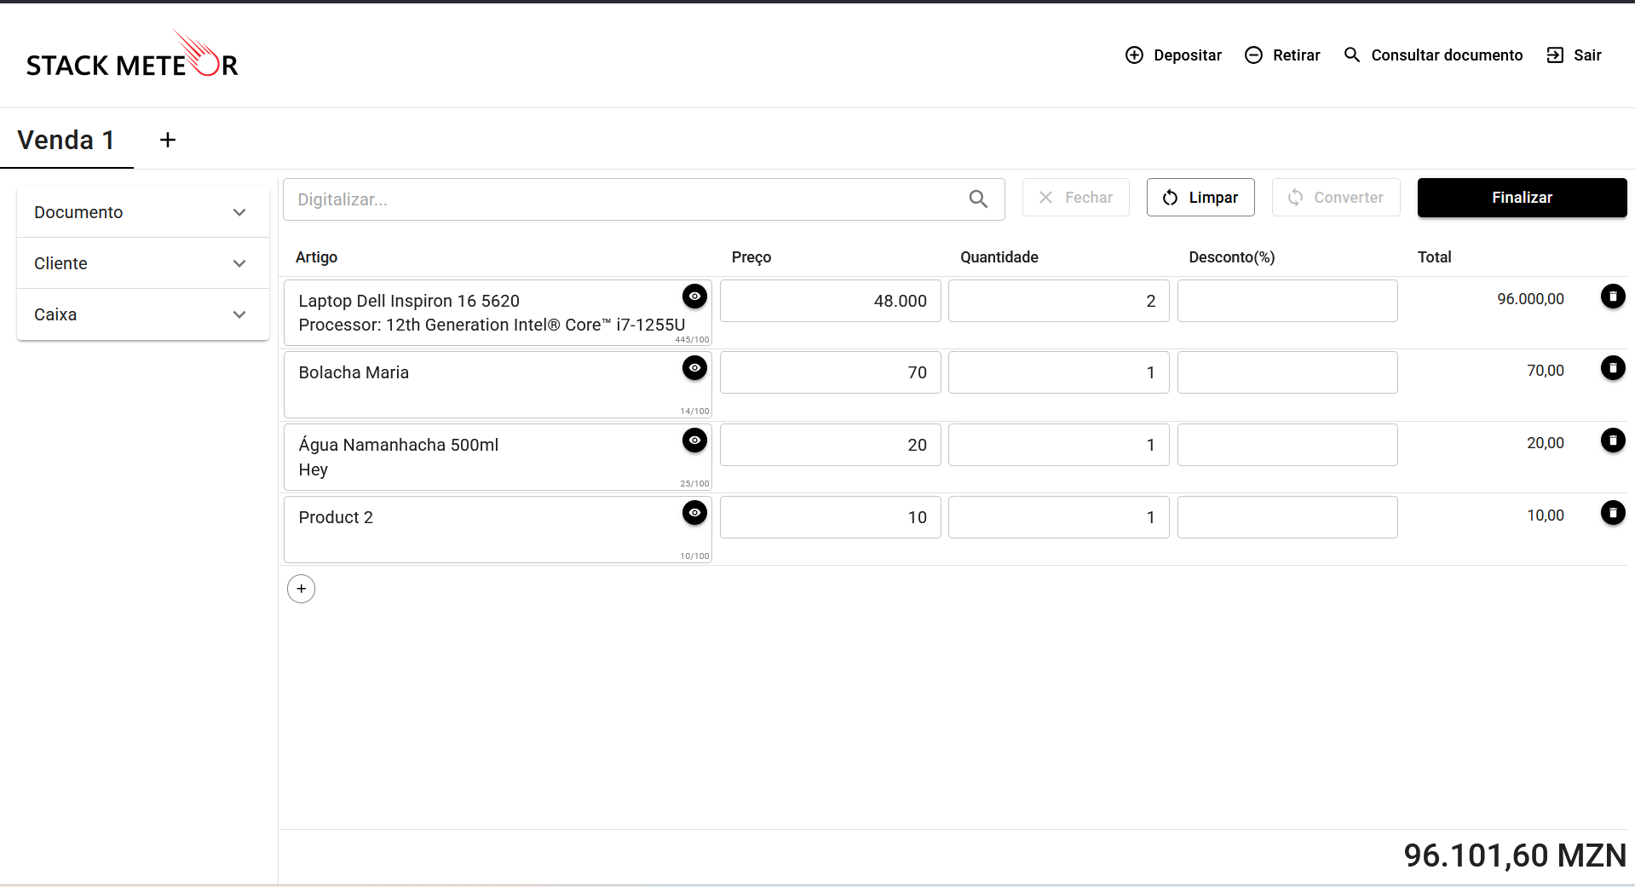
Task: Click the Retirar menu label
Action: pos(1297,55)
